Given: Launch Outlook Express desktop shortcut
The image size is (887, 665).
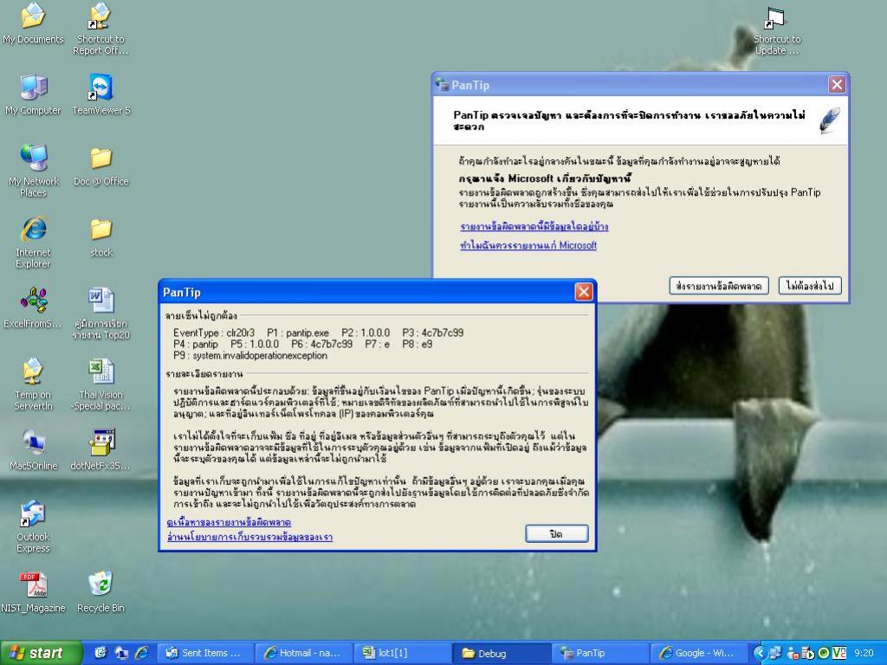Looking at the screenshot, I should 33,526.
